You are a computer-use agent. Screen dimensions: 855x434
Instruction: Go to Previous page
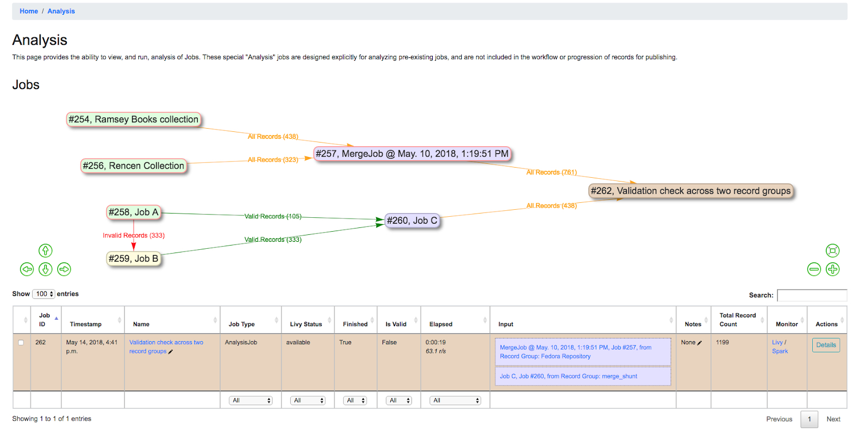point(779,419)
